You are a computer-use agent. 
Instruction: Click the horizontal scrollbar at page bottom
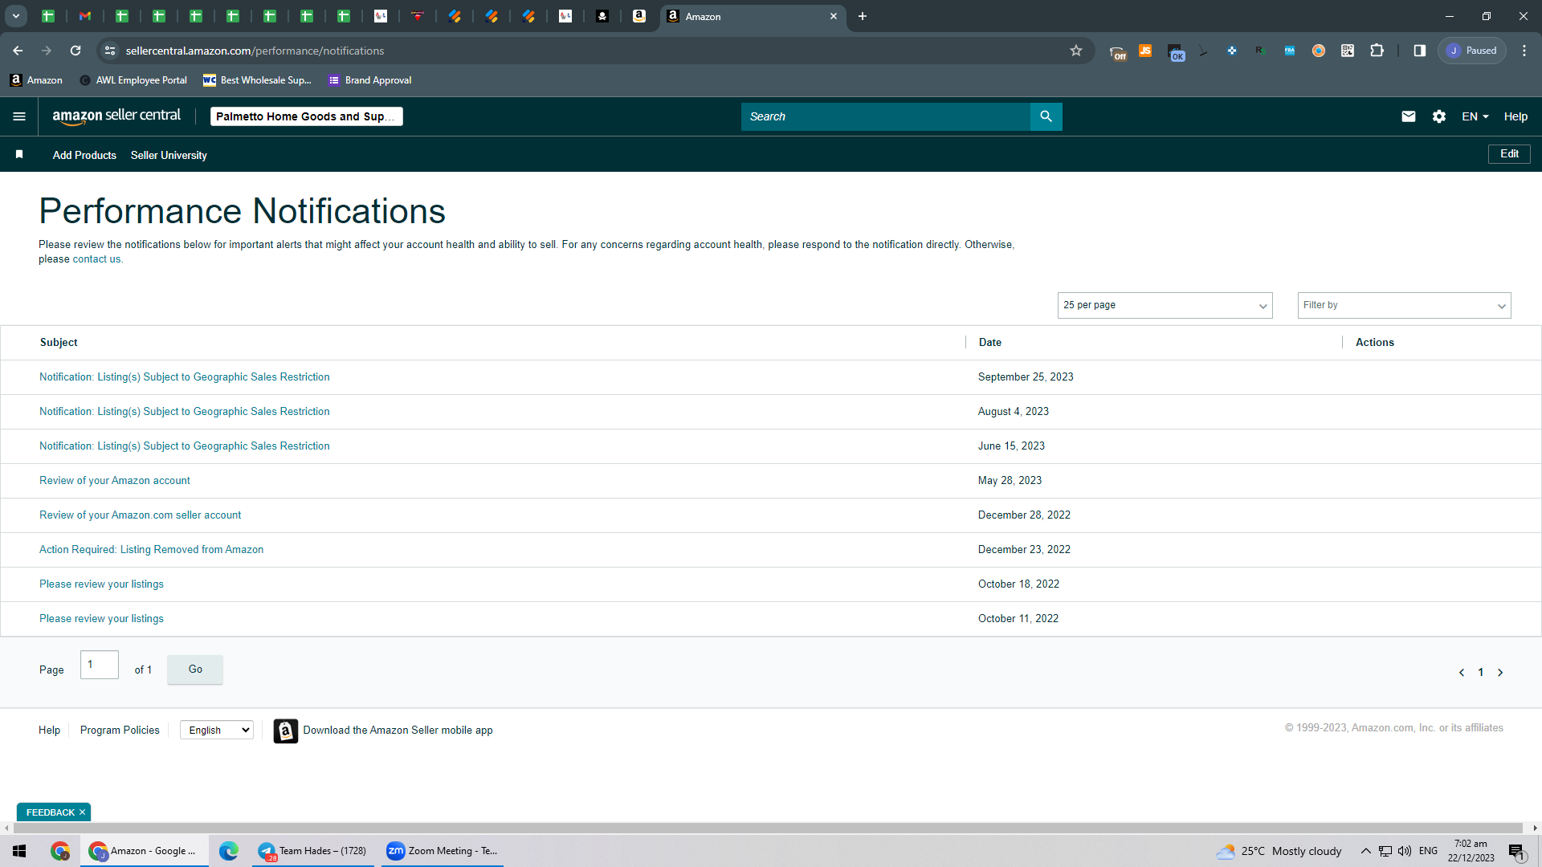(x=767, y=828)
